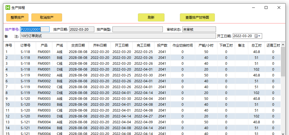Click C线 cell in row 11
Screen dimensions: 289x135
tap(60, 110)
